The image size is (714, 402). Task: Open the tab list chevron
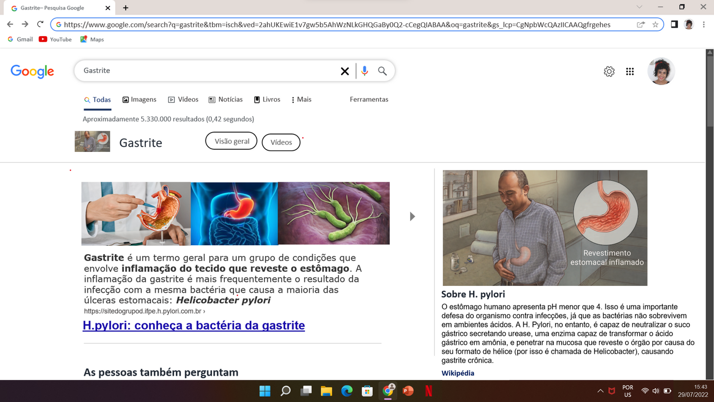640,7
